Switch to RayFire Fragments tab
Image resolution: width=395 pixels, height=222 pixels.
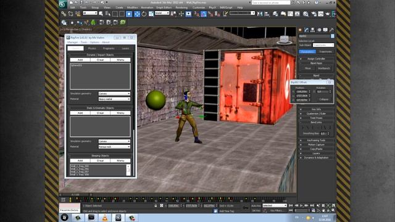109,48
